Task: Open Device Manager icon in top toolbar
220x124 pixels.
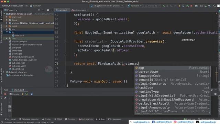Action: point(205,6)
